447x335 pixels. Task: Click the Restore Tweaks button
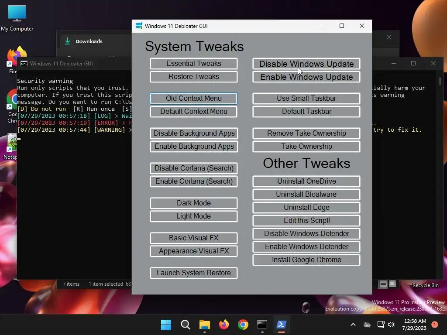[193, 77]
